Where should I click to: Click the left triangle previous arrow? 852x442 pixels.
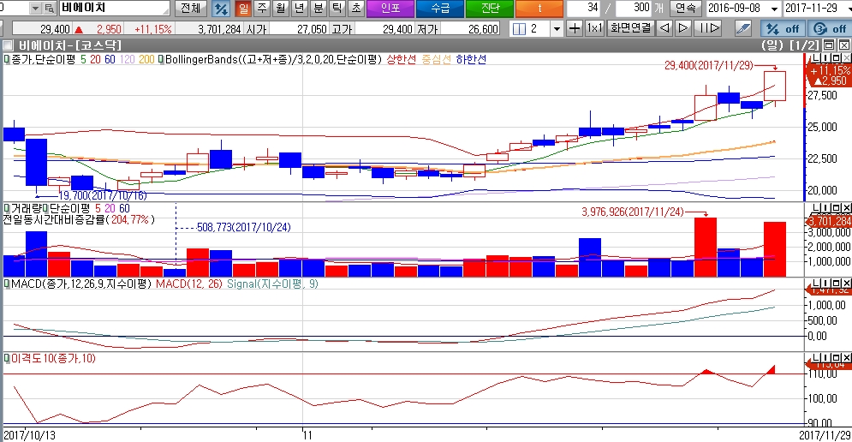click(664, 28)
